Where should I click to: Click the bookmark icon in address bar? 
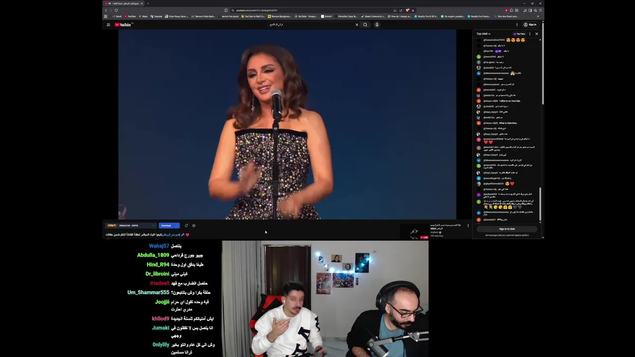[226, 10]
